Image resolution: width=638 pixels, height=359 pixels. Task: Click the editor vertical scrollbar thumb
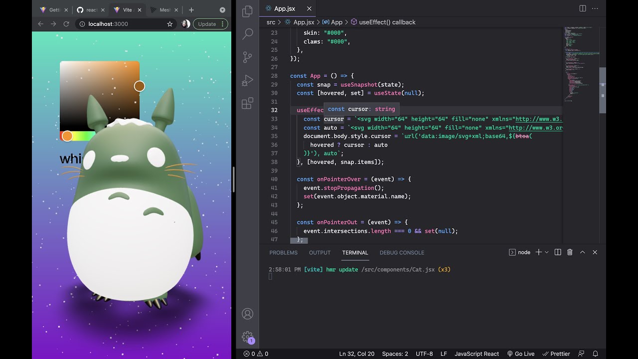(x=603, y=90)
